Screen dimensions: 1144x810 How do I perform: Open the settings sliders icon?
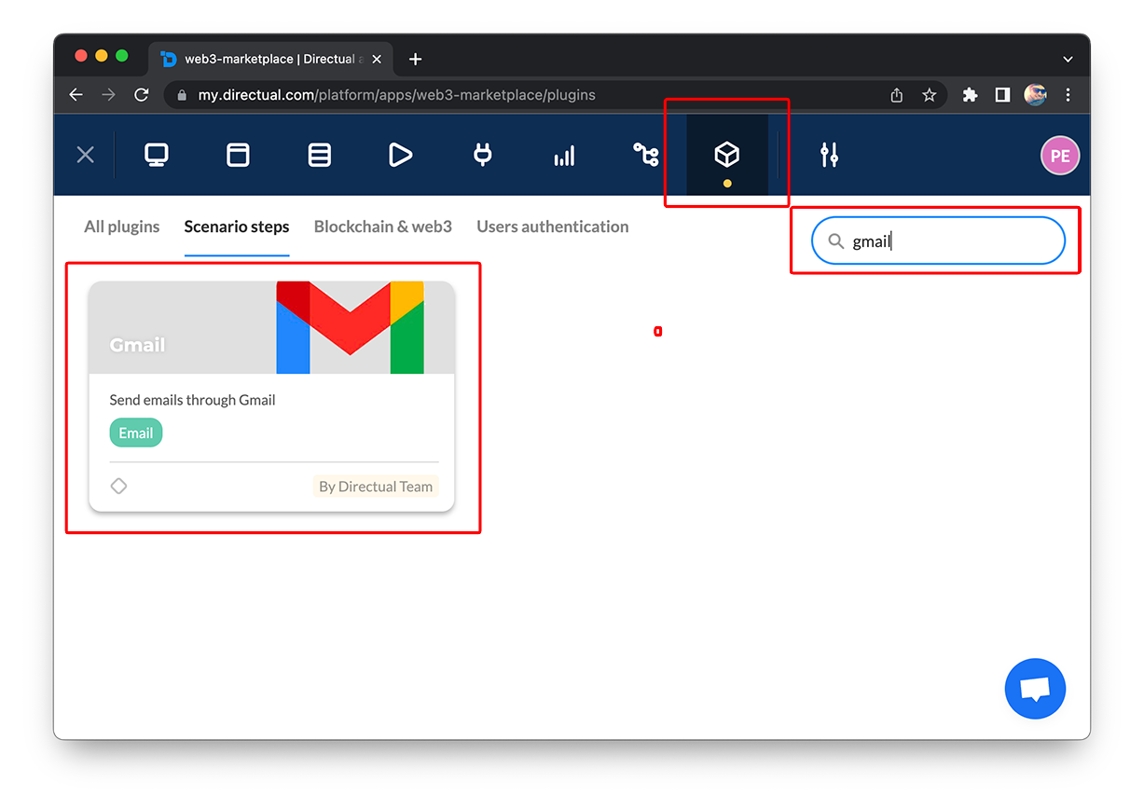[x=829, y=155]
